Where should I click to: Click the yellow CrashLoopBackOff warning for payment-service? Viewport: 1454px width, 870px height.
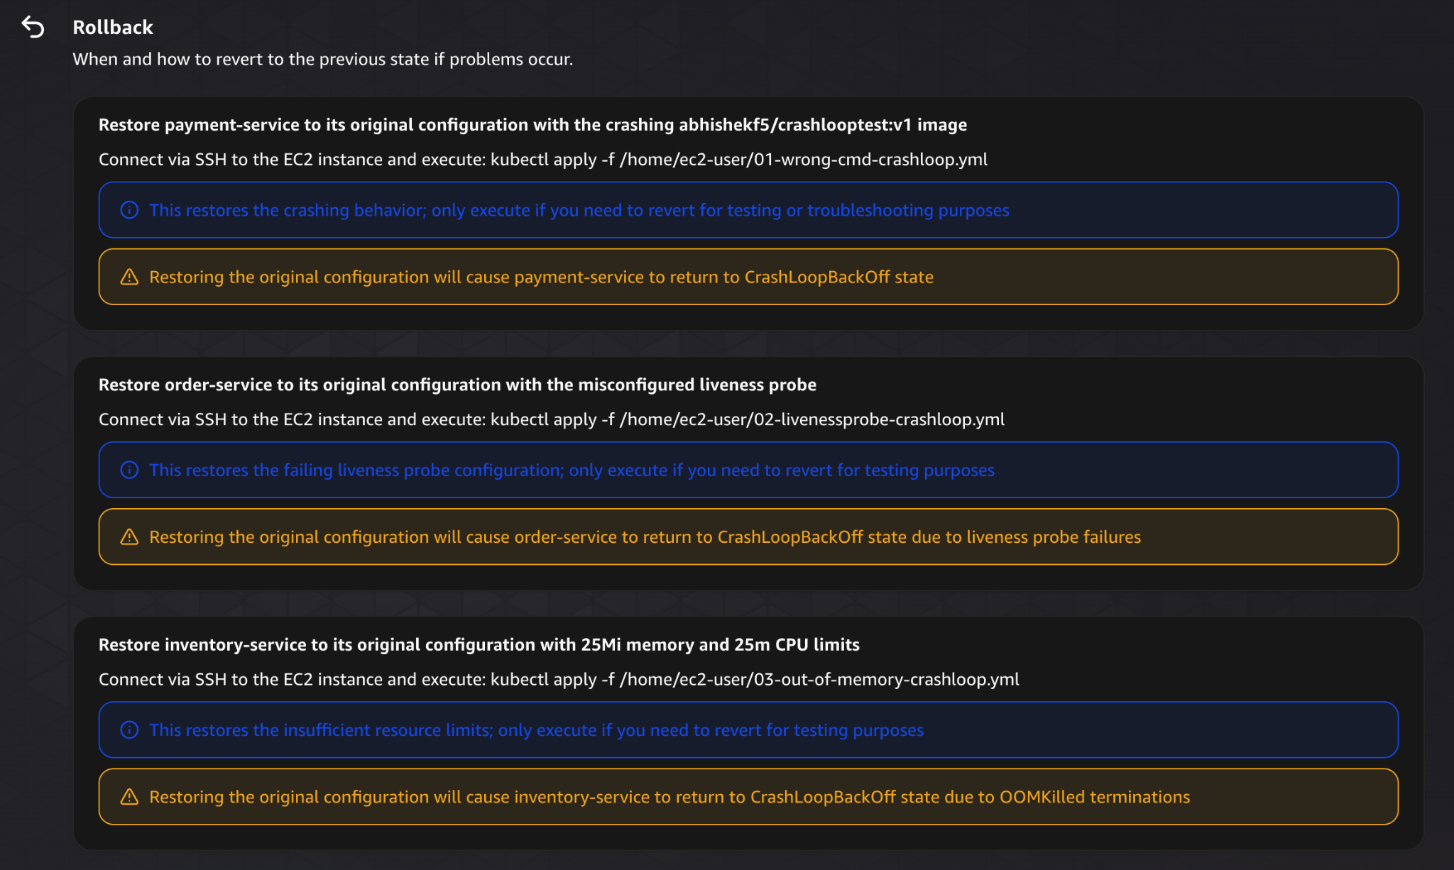click(x=540, y=277)
